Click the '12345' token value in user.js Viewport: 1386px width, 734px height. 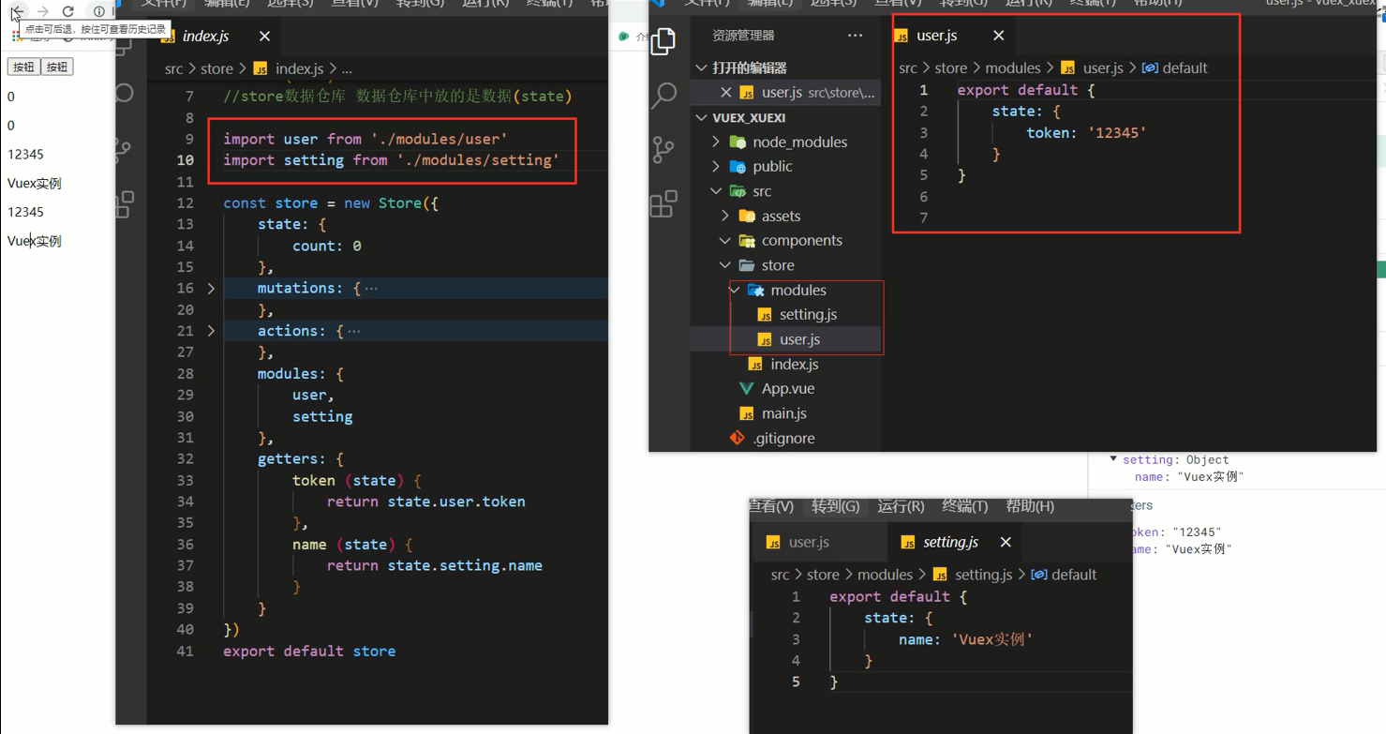(x=1117, y=132)
